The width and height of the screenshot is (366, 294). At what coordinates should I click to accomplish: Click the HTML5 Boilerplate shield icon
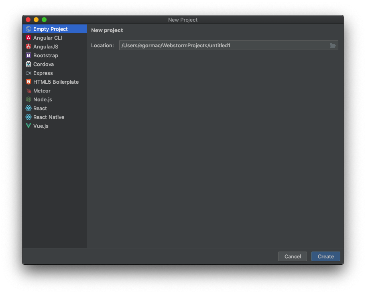tap(28, 82)
